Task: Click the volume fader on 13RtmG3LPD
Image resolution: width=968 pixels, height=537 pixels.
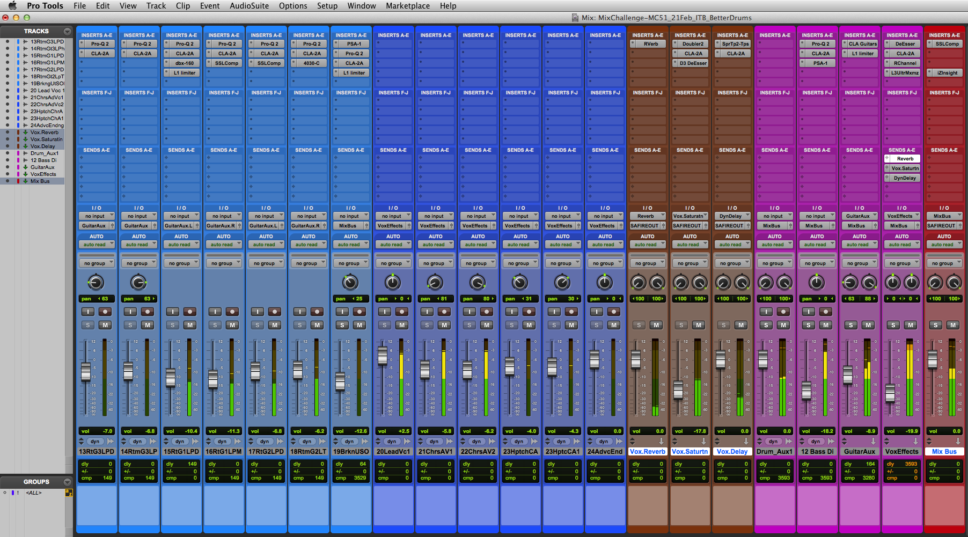Action: 86,372
